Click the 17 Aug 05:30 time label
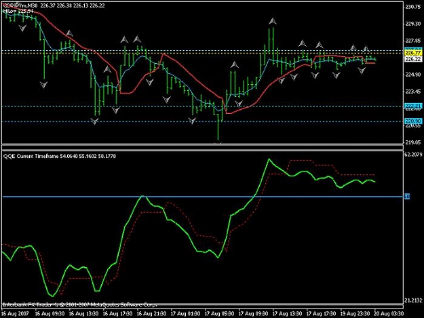 tap(219, 314)
